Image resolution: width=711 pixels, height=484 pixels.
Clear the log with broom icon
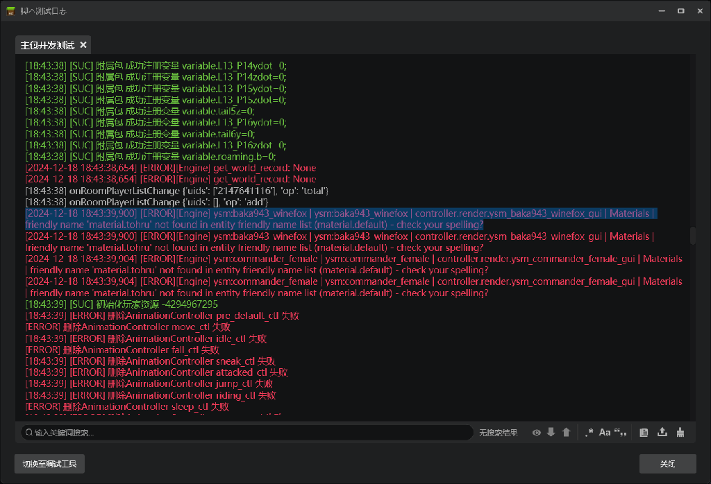[680, 433]
